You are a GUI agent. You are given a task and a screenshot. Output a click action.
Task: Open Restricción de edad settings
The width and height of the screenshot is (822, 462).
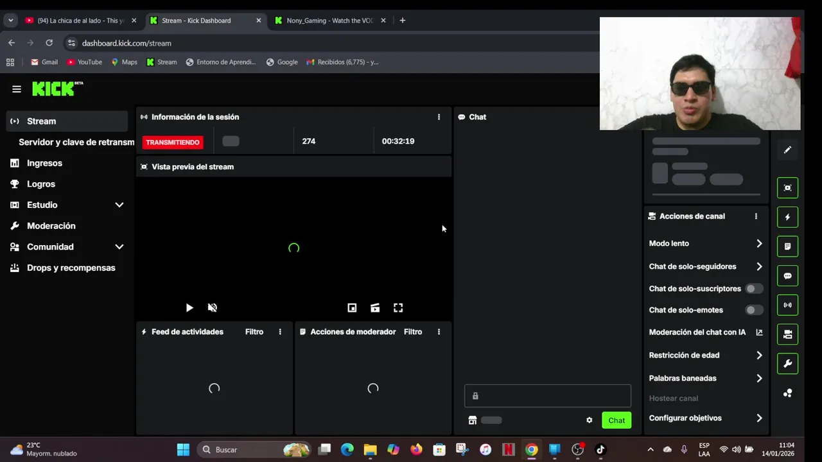tap(706, 355)
